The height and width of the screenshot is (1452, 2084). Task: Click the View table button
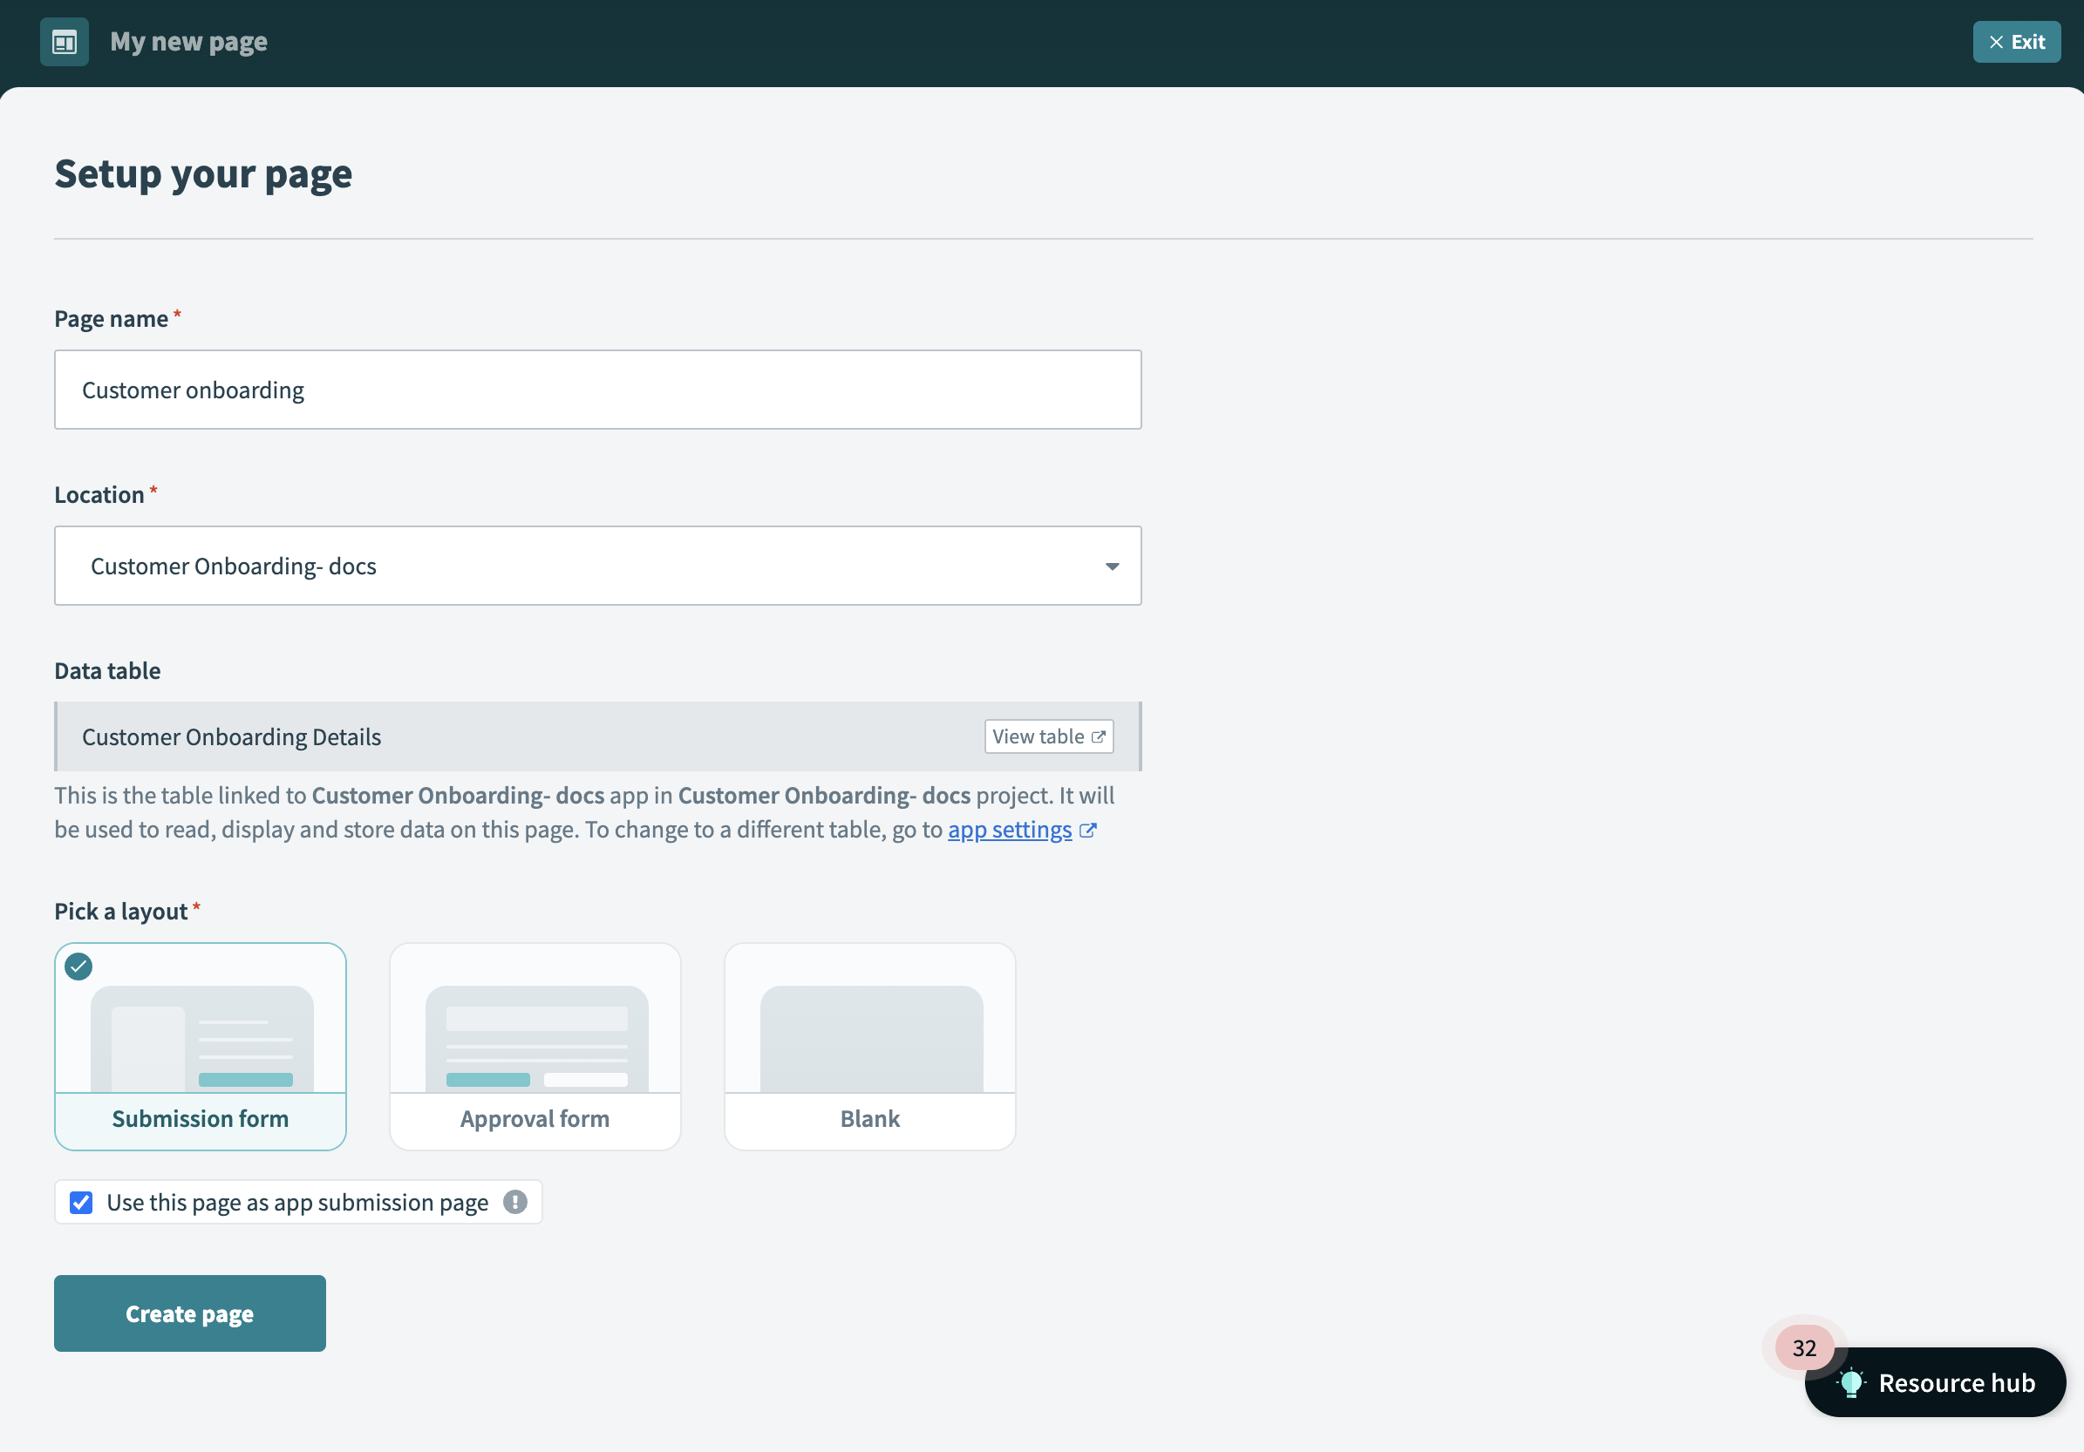point(1048,736)
